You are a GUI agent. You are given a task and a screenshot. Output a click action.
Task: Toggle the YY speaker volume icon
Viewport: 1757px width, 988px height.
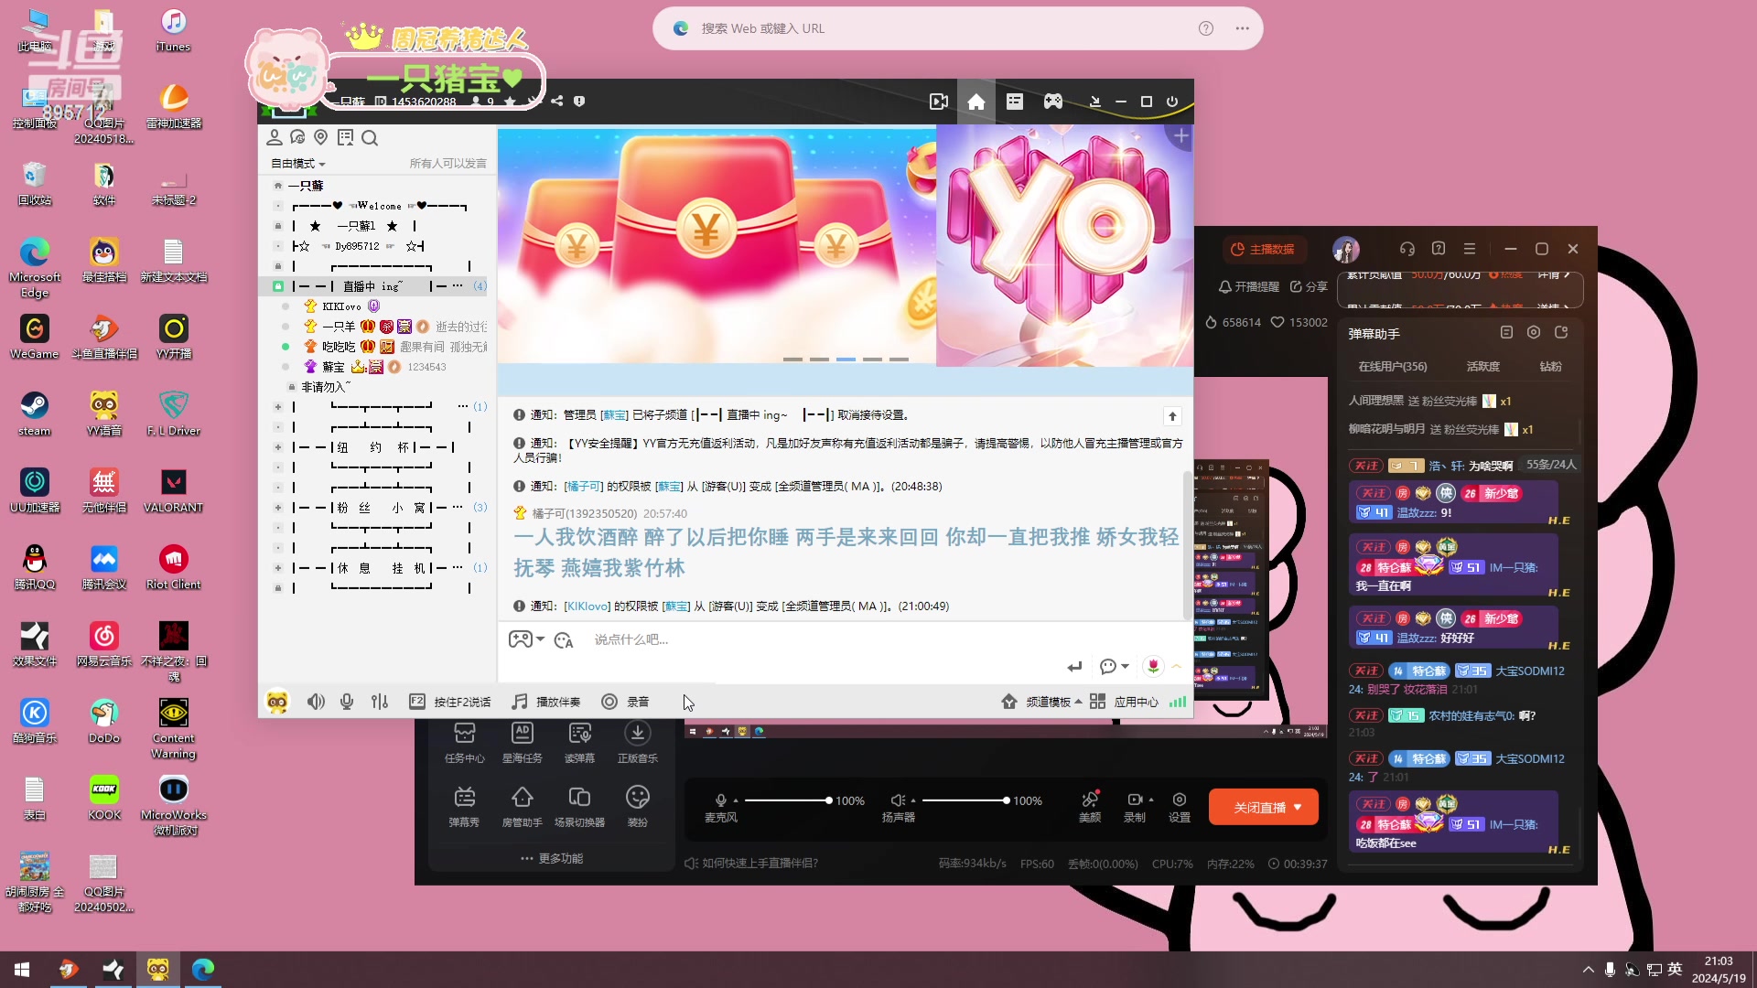(x=316, y=702)
